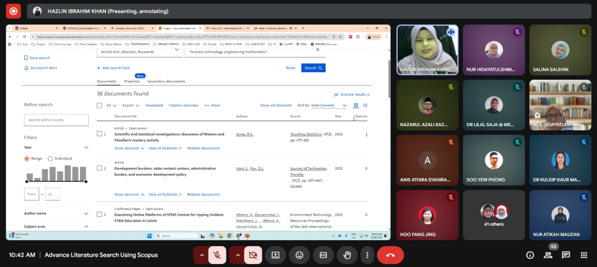Screen dimensions: 597x267
Task: Click the blue Search button
Action: pyautogui.click(x=313, y=67)
